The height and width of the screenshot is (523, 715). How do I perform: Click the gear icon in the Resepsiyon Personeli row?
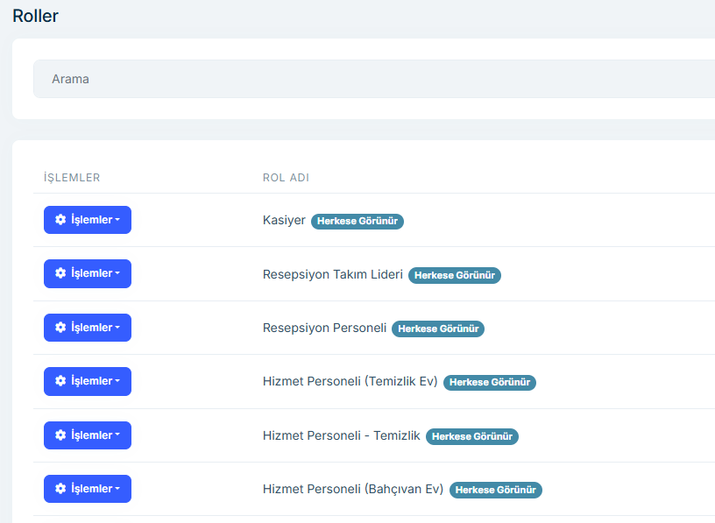pyautogui.click(x=60, y=328)
